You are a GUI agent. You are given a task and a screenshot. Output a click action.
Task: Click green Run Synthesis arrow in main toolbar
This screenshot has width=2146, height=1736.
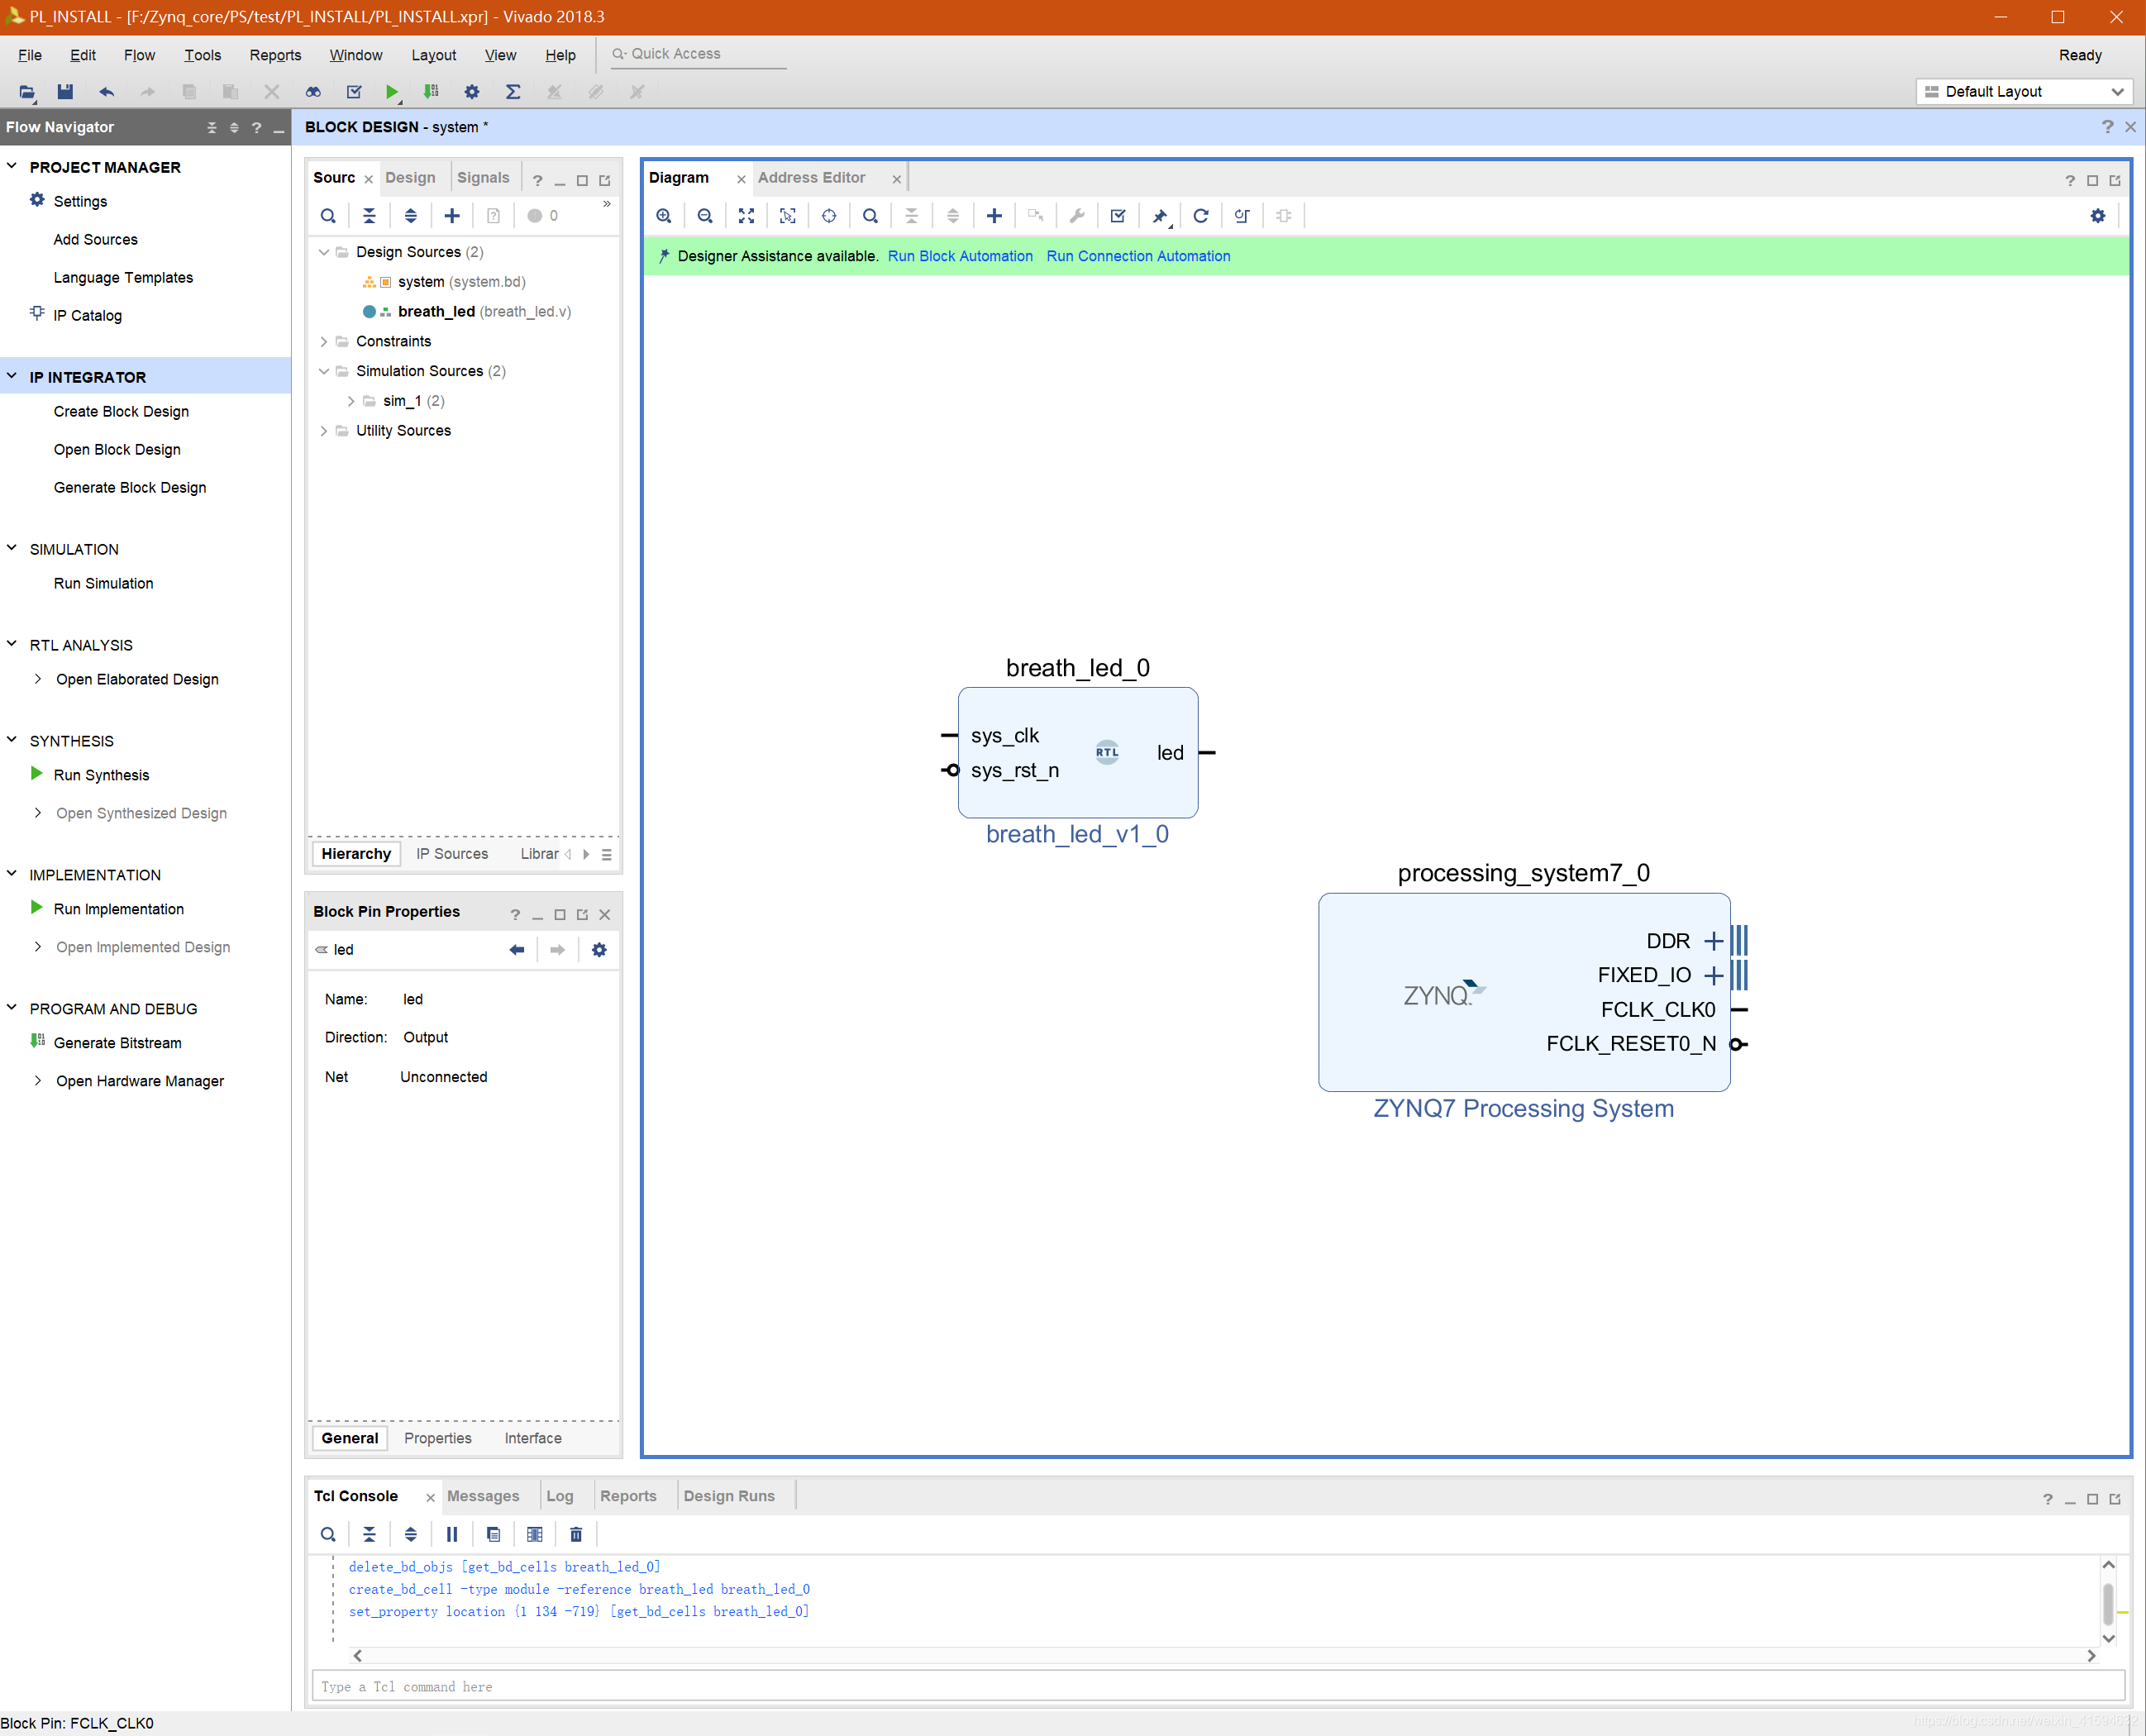pos(391,92)
